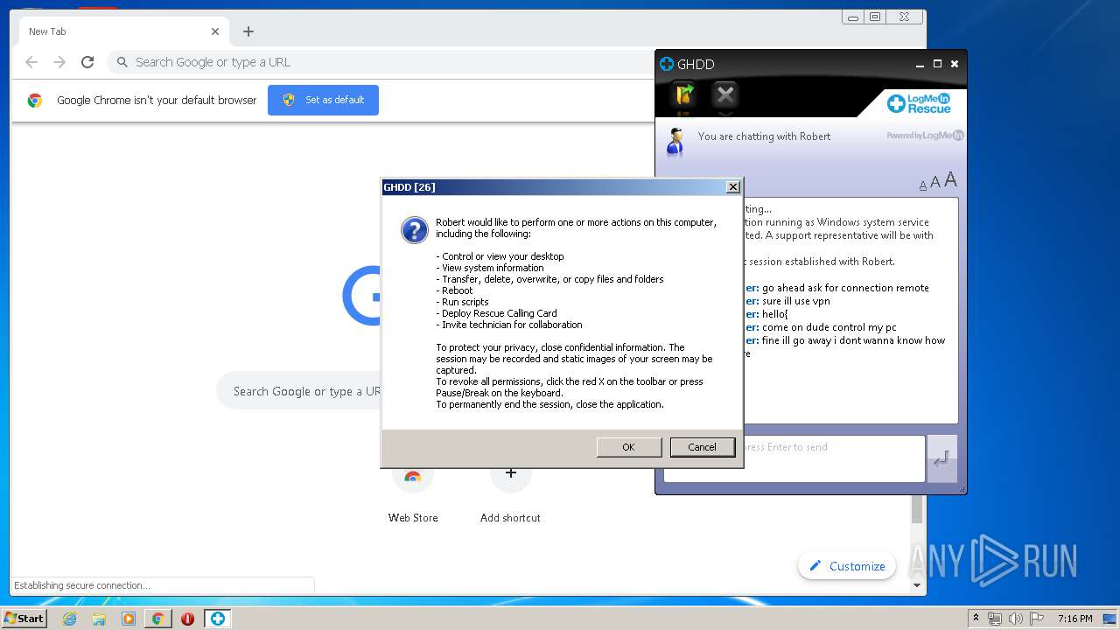The image size is (1120, 630).
Task: Click 'Control or view your desktop' text
Action: [500, 256]
